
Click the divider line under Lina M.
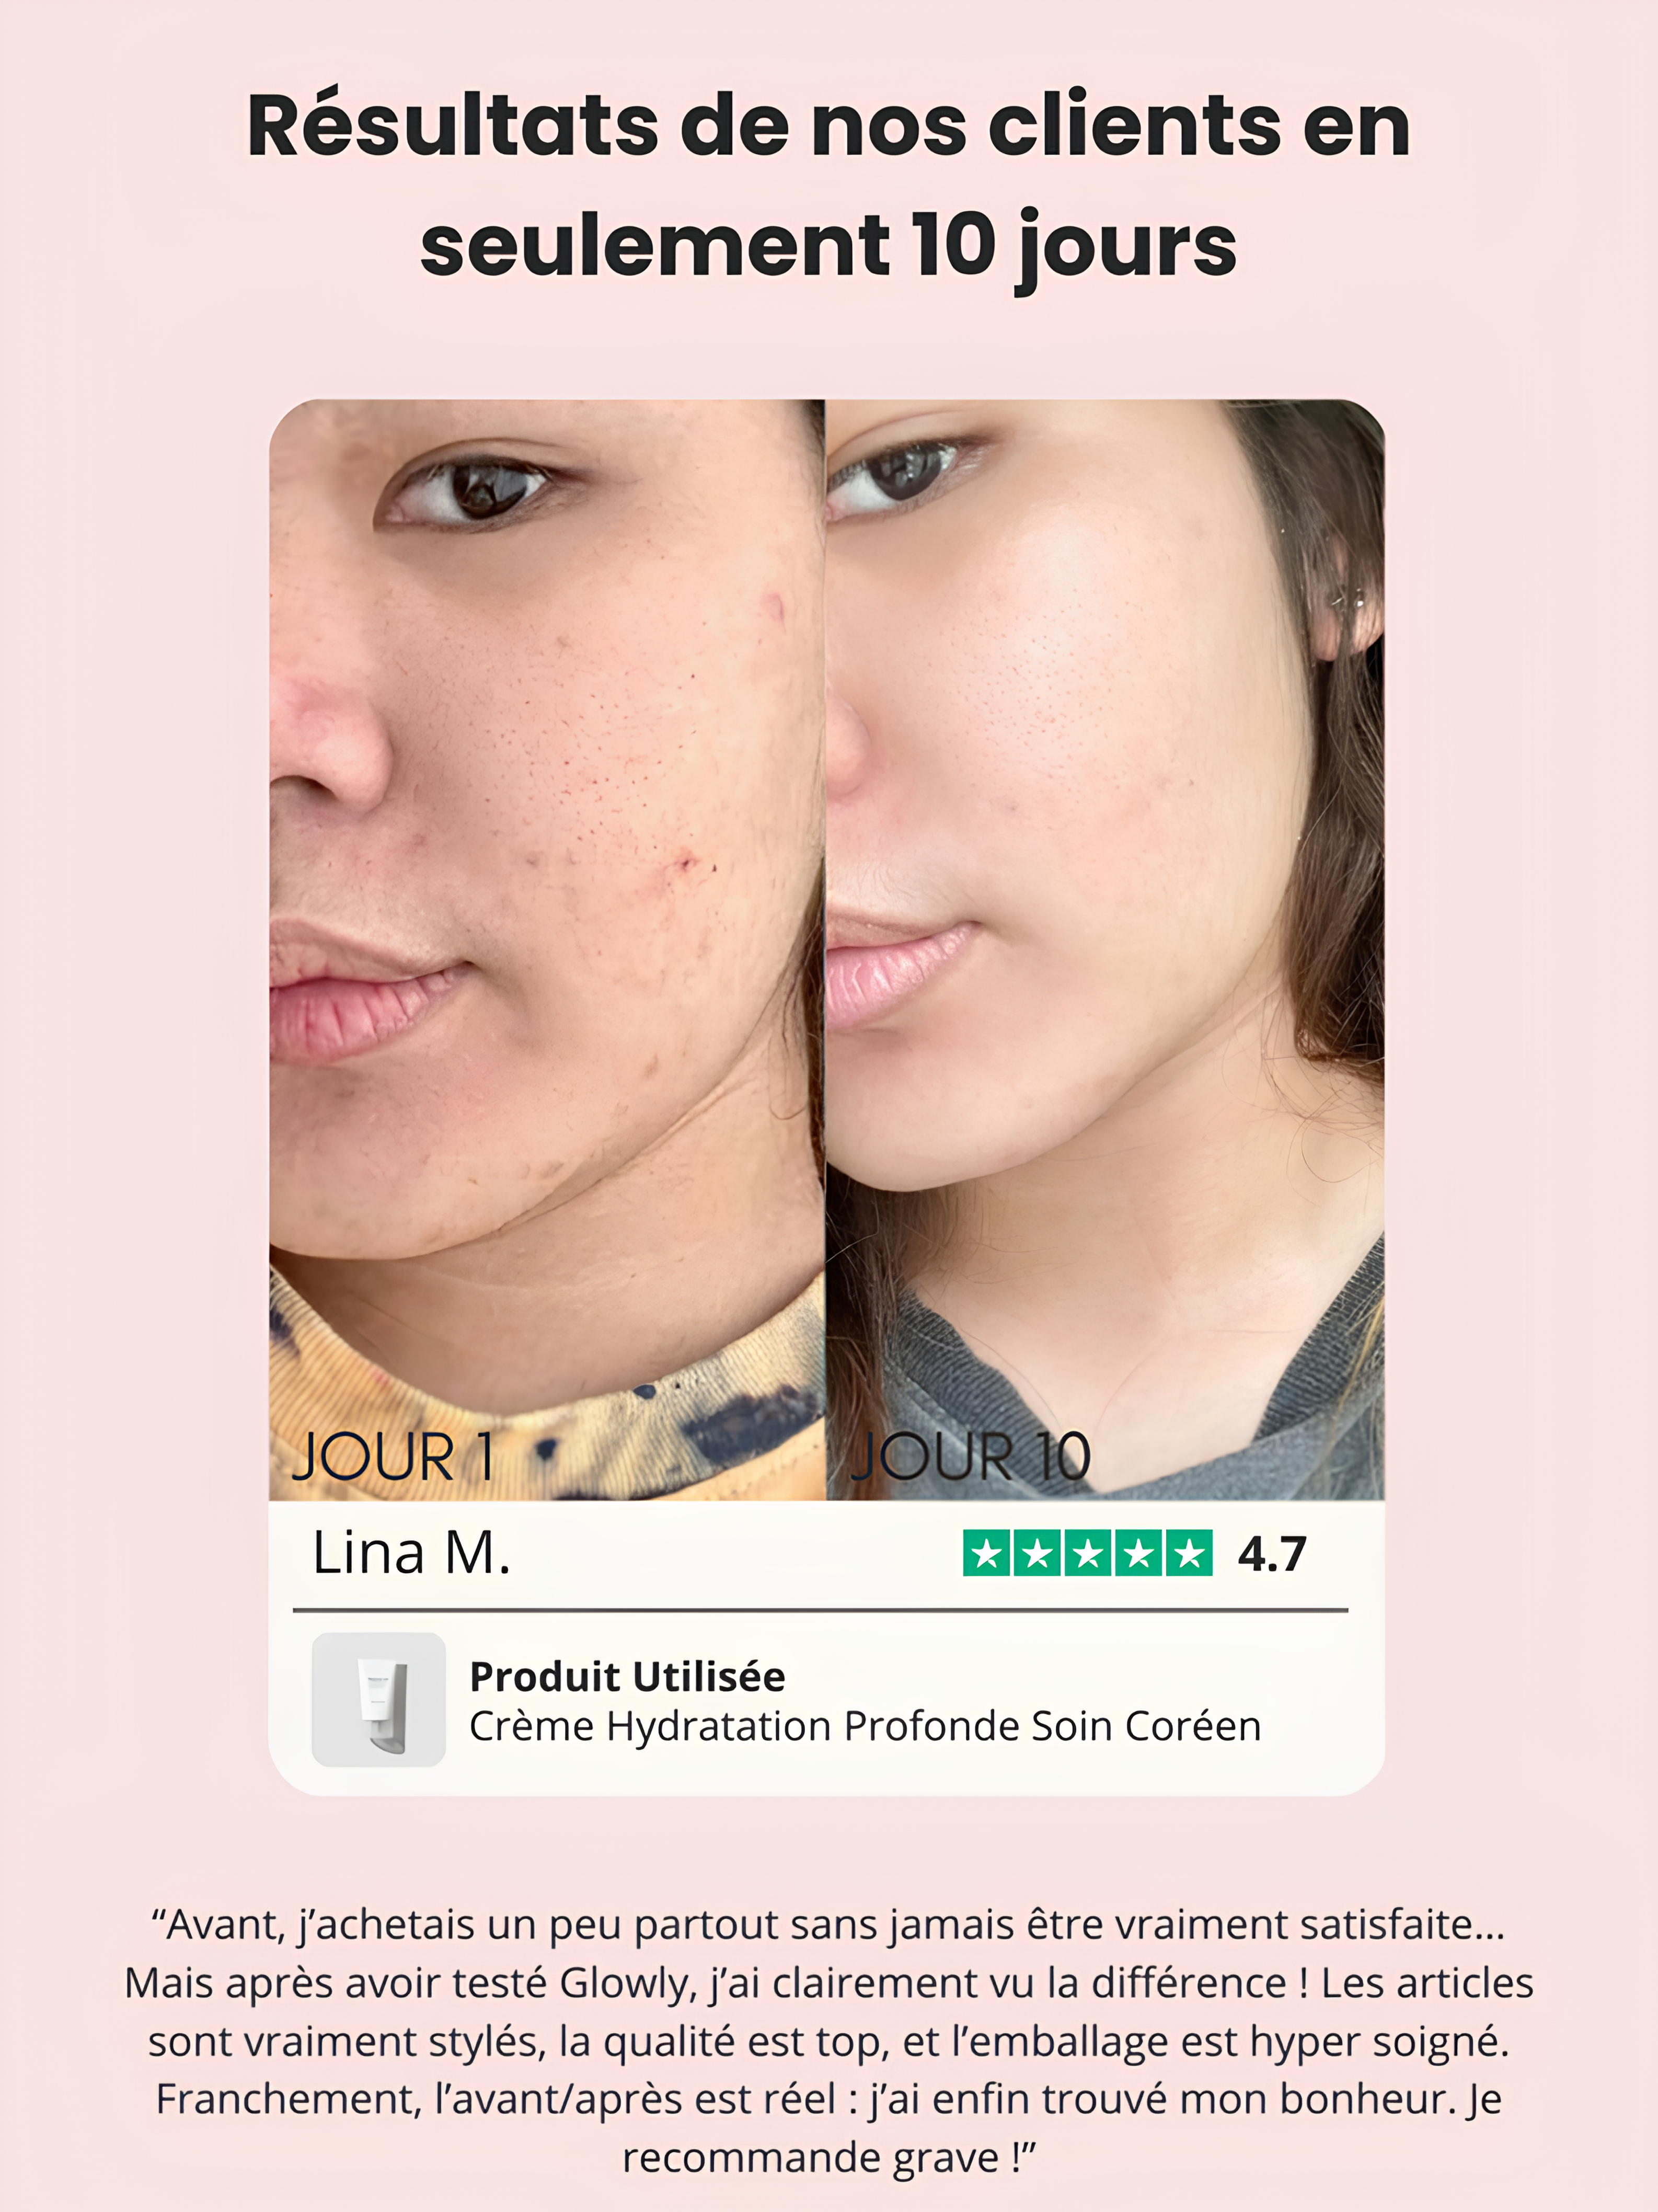click(820, 1610)
